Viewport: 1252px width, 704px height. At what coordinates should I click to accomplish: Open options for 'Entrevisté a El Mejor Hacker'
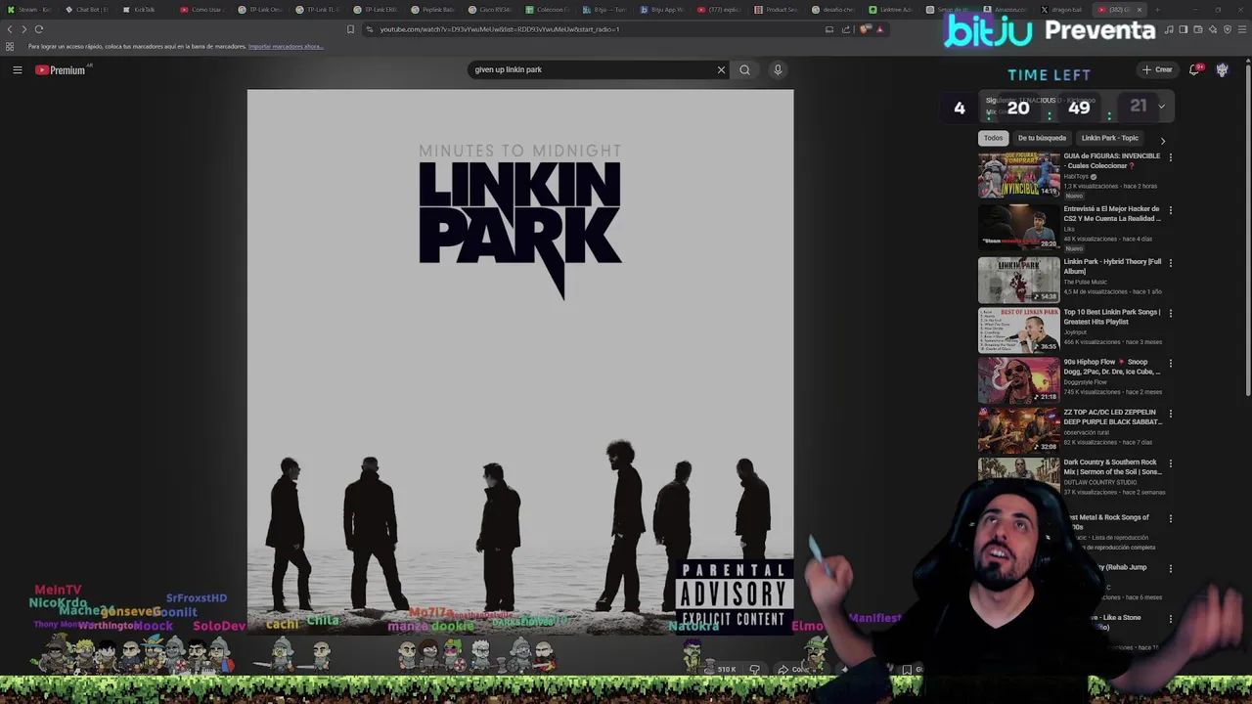[x=1170, y=210]
